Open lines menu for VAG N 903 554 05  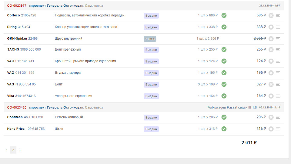pos(278,84)
